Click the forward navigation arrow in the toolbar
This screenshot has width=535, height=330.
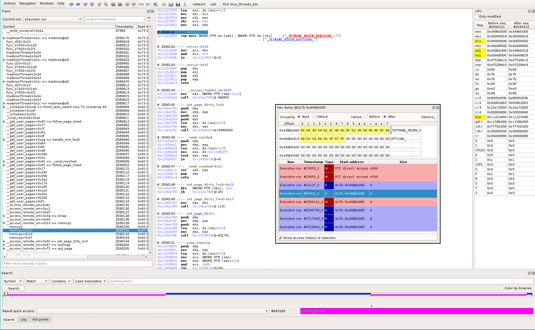pyautogui.click(x=78, y=4)
